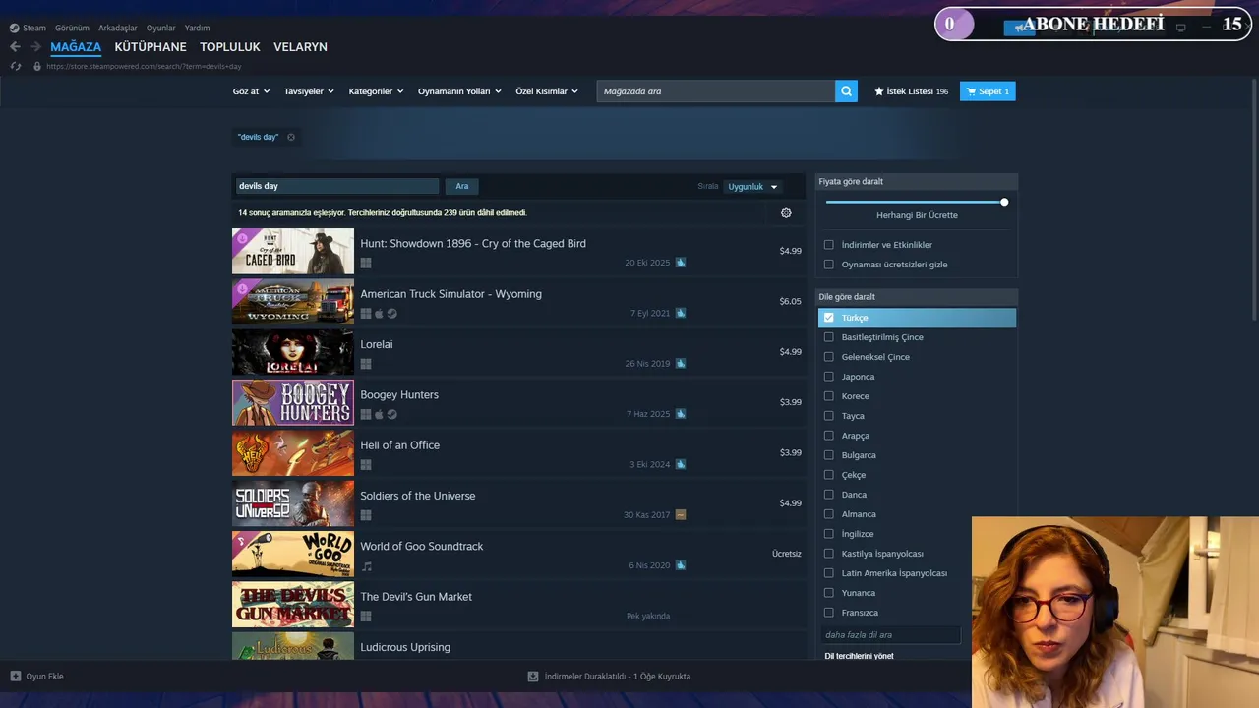1259x708 pixels.
Task: Open Oynamanın Yolları dropdown
Action: (459, 91)
